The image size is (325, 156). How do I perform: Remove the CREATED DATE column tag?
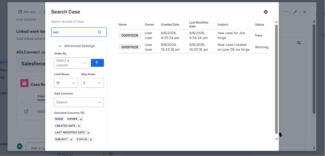click(79, 126)
